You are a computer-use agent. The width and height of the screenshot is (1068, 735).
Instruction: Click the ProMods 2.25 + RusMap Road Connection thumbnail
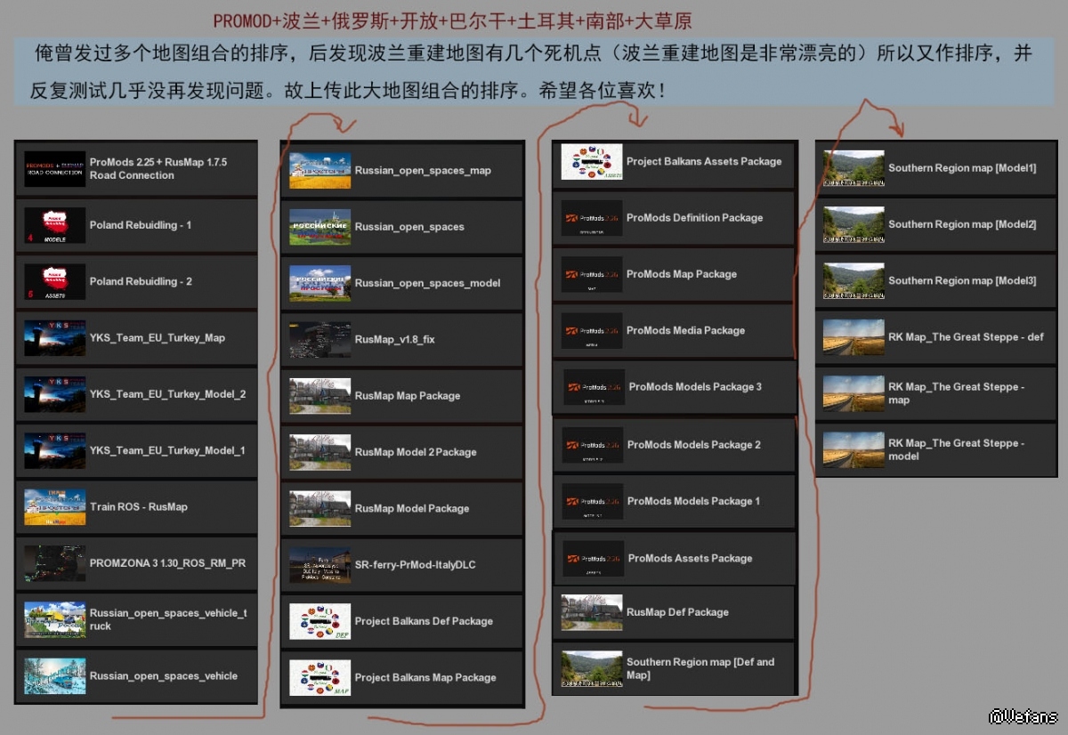tap(54, 169)
